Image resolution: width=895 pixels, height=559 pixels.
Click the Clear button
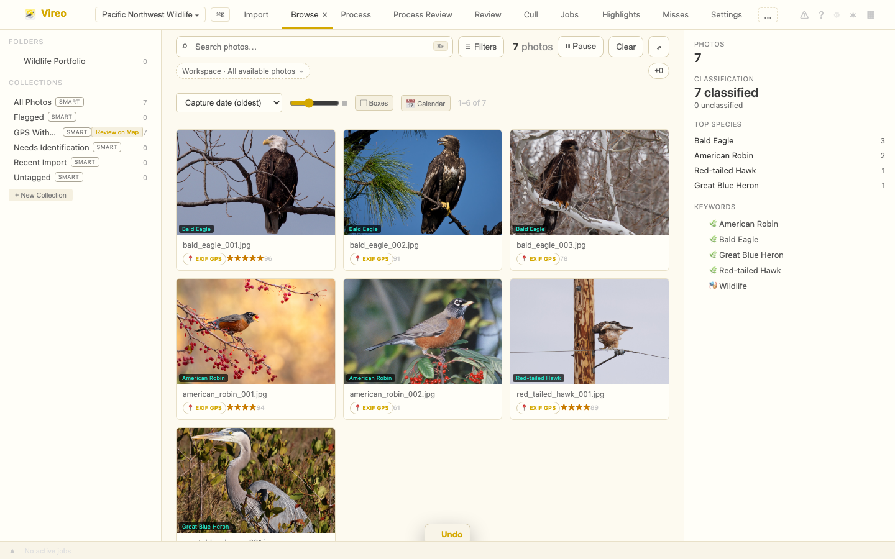(626, 47)
